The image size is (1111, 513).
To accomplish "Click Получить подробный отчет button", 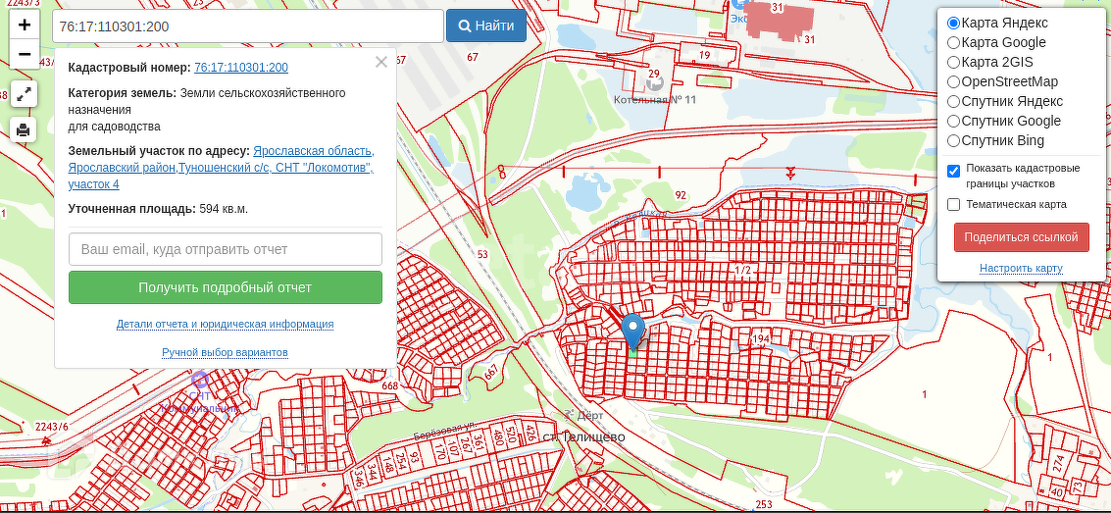I will (226, 287).
